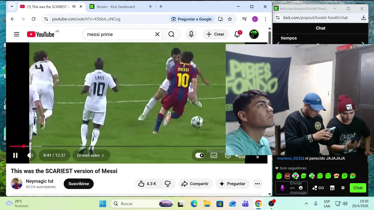The width and height of the screenshot is (374, 210).
Task: Open the Kick channel points icon
Action: [x=318, y=188]
